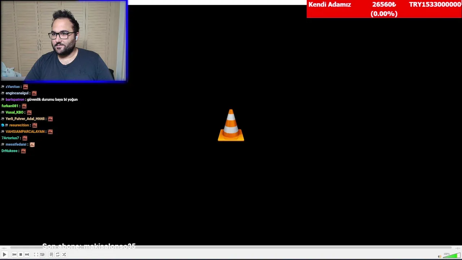
Task: Click chat username messifedaisi
Action: [16, 144]
